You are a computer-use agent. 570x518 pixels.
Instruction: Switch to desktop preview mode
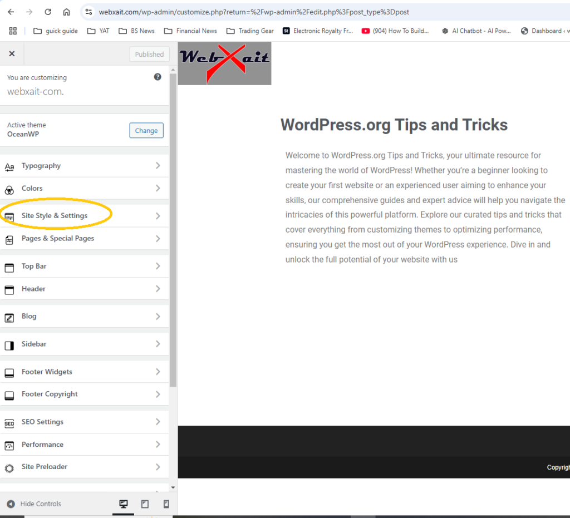pos(124,504)
